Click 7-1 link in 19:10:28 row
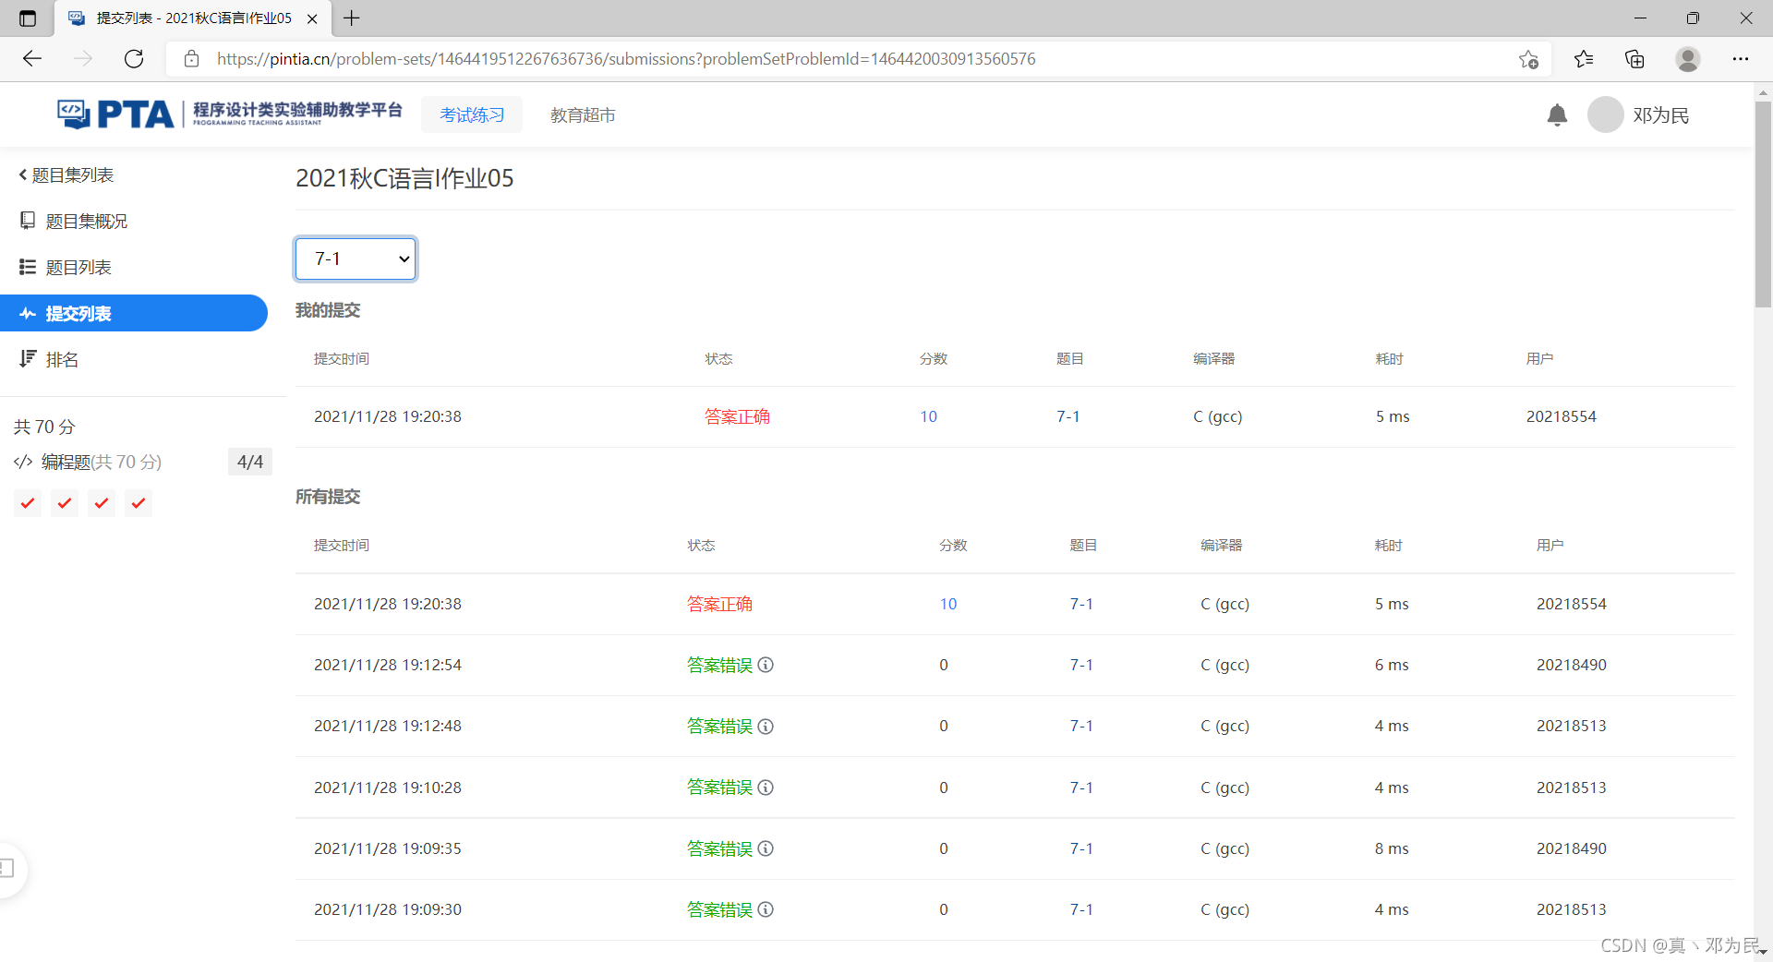1773x962 pixels. pos(1081,788)
